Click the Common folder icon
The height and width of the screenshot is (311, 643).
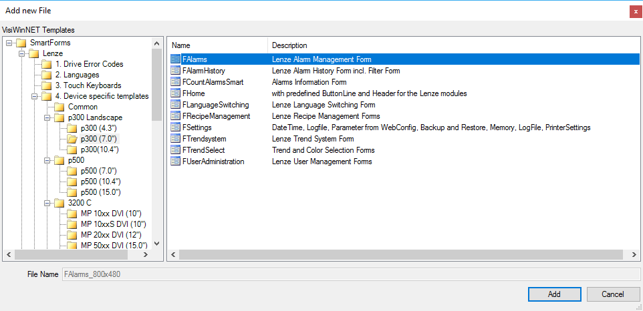coord(60,107)
